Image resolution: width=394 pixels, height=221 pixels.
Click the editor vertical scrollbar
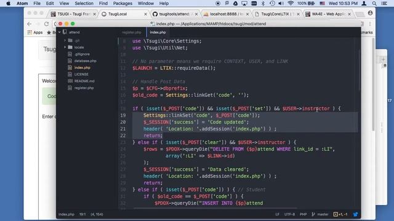pyautogui.click(x=360, y=70)
